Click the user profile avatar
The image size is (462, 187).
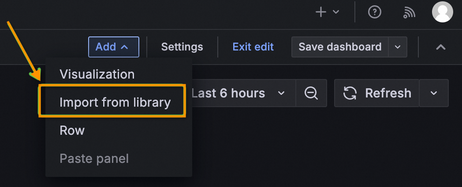point(442,12)
